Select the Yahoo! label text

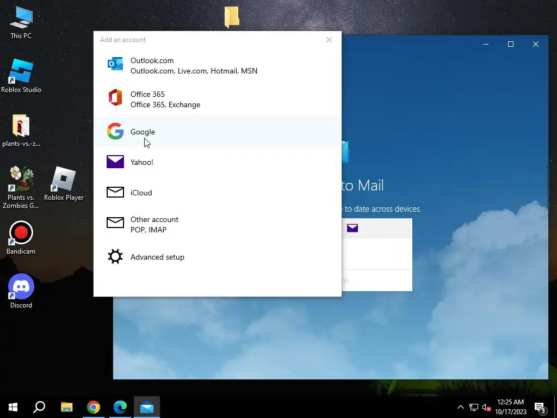(x=142, y=162)
